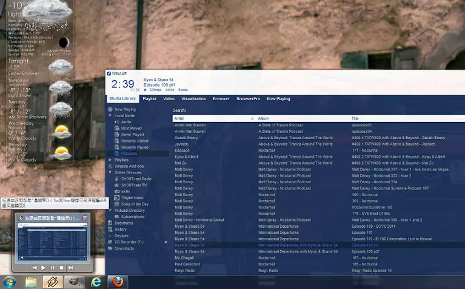Click Previous track in the taskbar thumbnail

(35, 268)
